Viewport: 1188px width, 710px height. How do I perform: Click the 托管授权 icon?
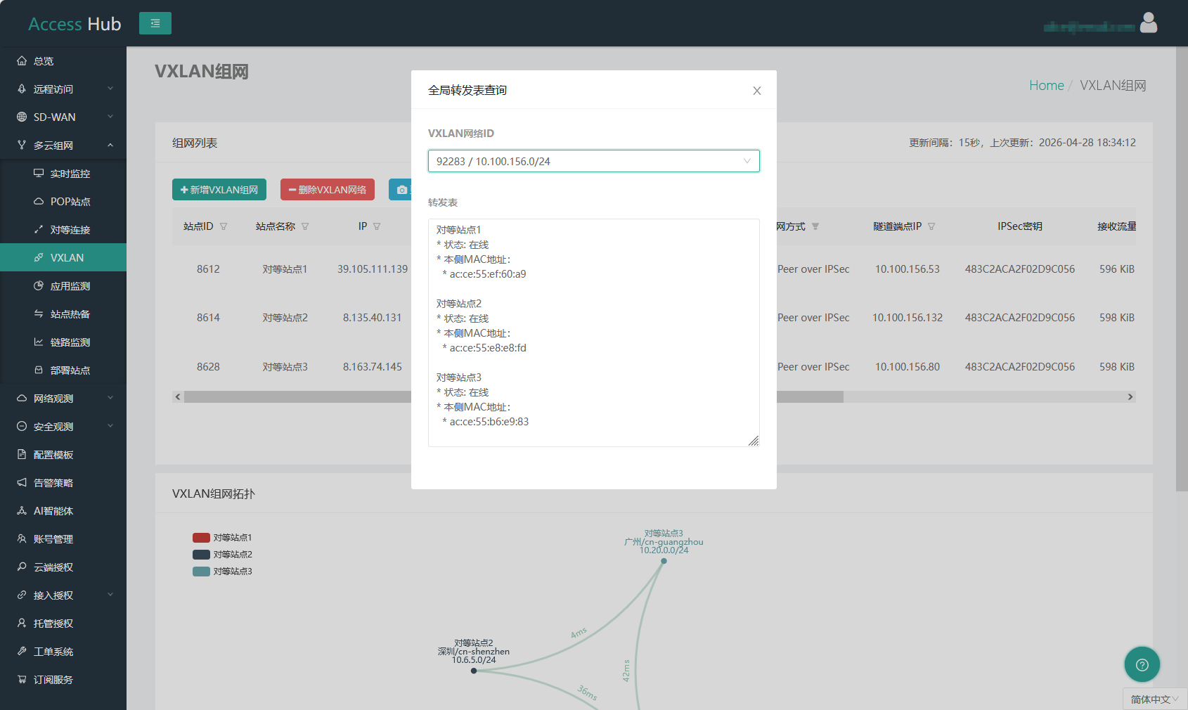pyautogui.click(x=22, y=624)
